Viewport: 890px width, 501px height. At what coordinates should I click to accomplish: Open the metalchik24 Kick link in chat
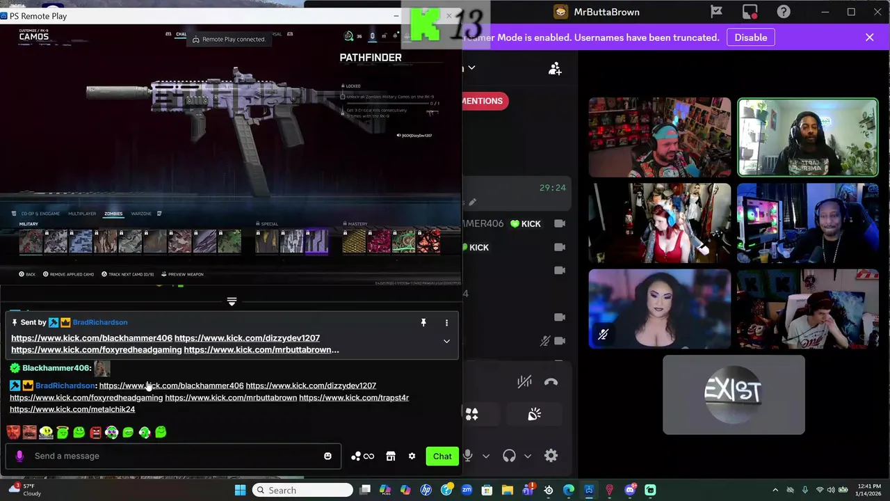click(72, 409)
